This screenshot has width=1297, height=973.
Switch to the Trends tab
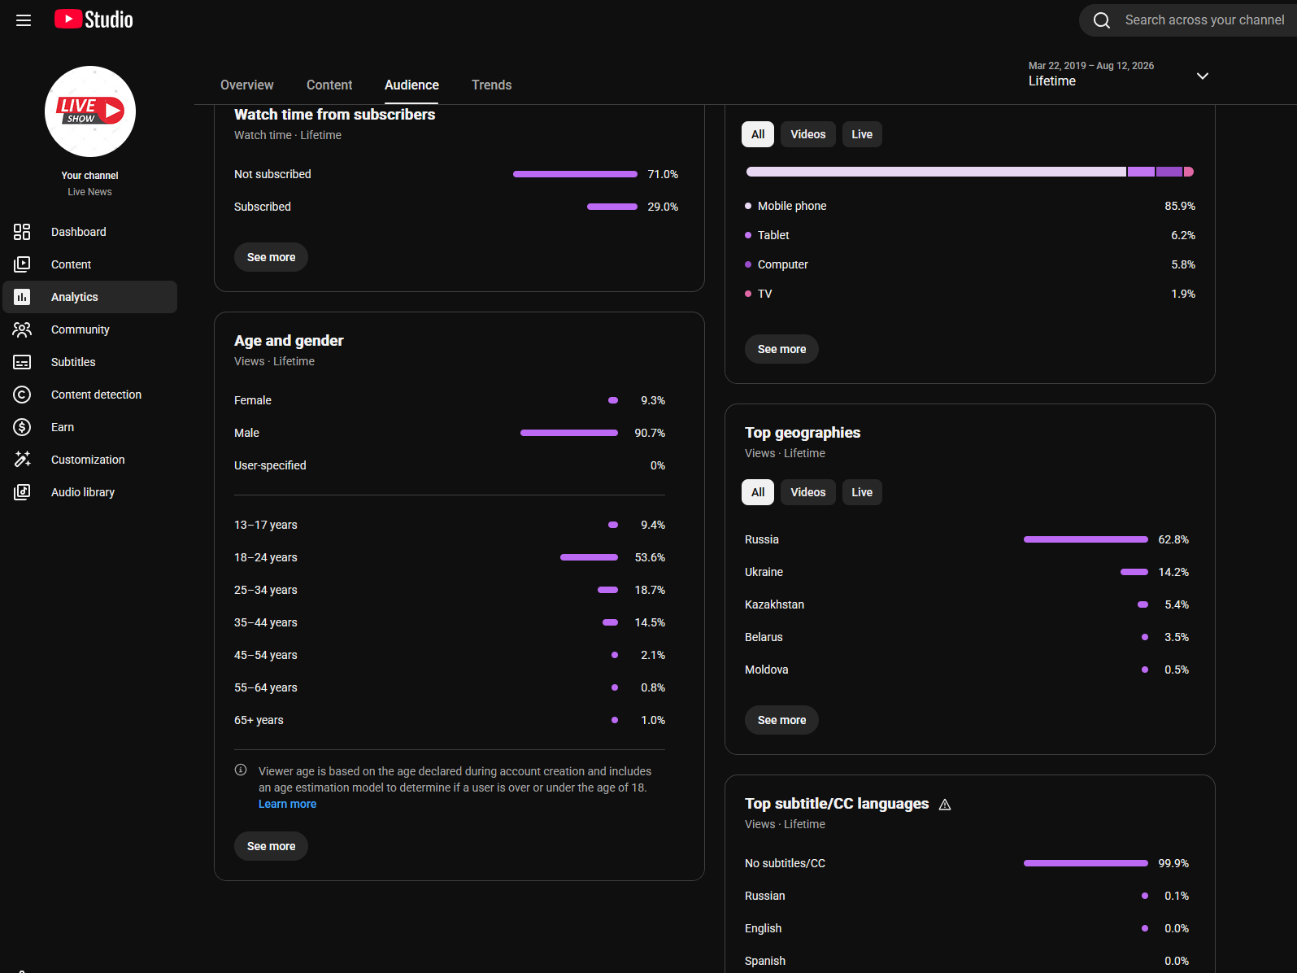(x=492, y=85)
